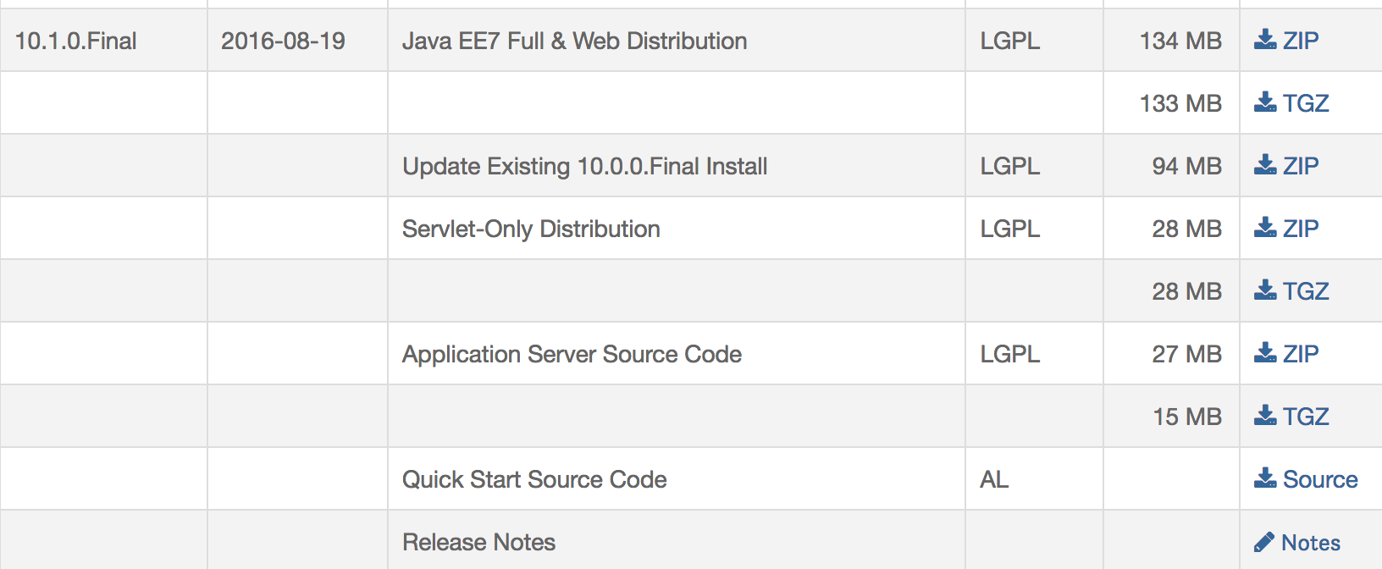Download the 28 MB TGZ link
1382x569 pixels.
click(1306, 291)
